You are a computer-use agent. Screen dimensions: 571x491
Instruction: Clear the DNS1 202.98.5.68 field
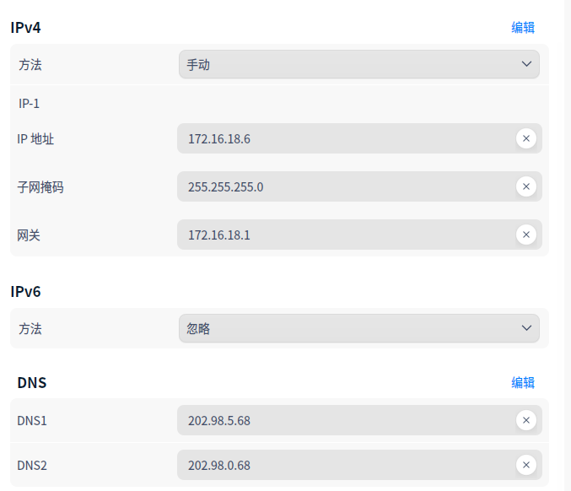pyautogui.click(x=526, y=420)
